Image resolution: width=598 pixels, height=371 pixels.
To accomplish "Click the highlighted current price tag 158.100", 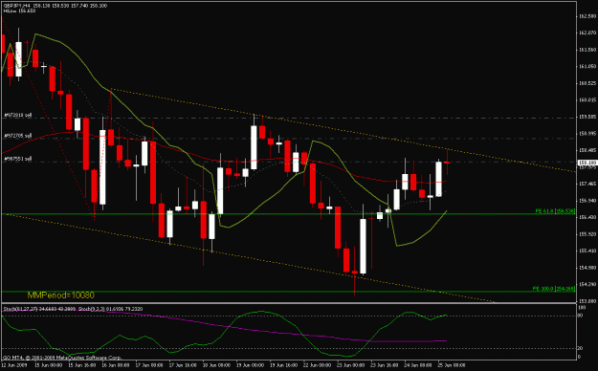I will [587, 163].
